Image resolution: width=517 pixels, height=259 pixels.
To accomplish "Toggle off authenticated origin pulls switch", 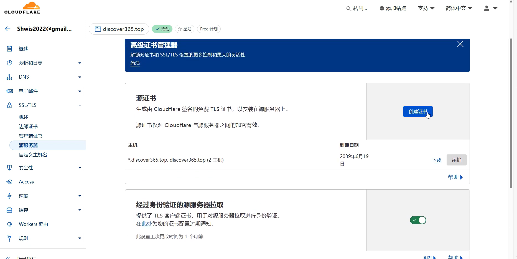I will [418, 220].
